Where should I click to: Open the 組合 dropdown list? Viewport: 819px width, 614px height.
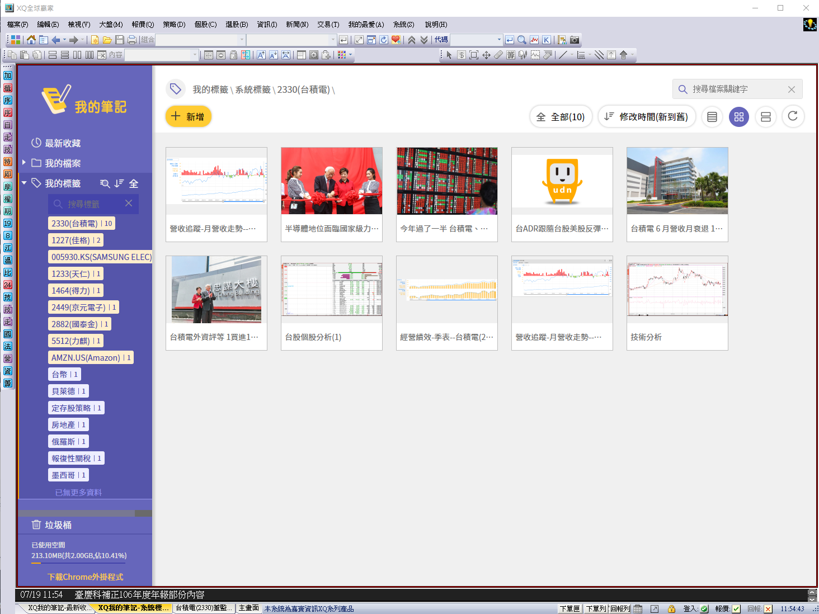[242, 40]
